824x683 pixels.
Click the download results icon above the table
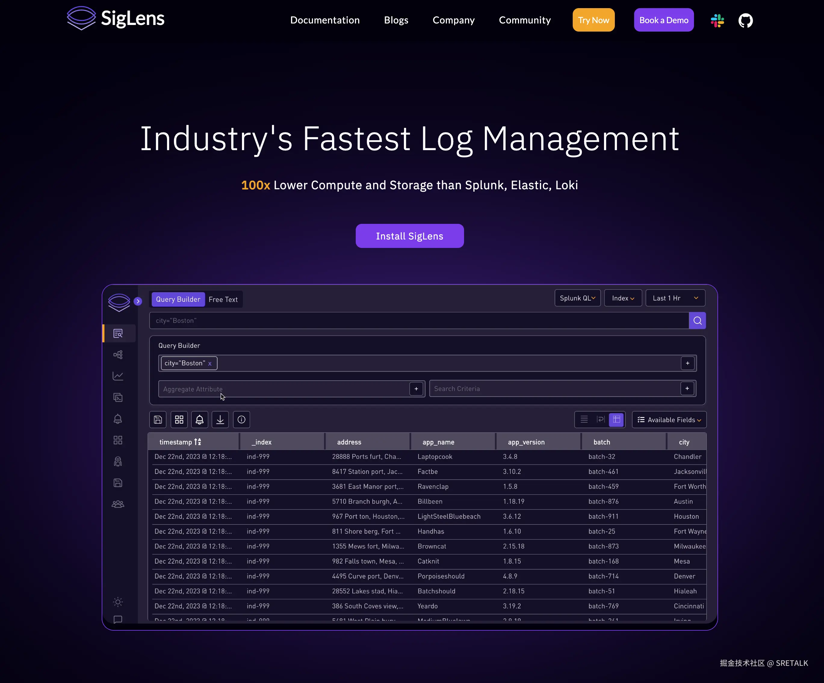pos(220,419)
